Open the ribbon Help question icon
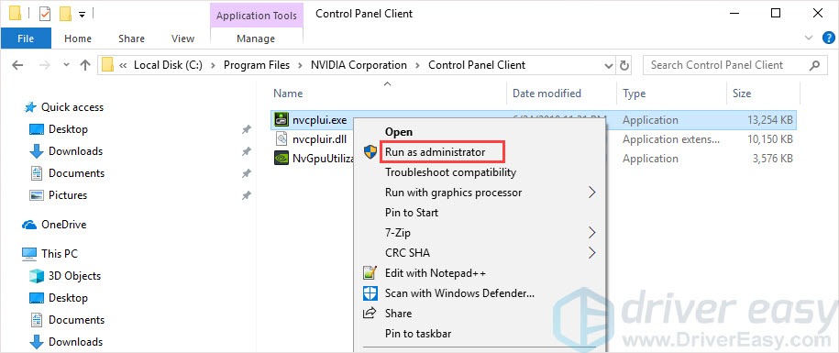The width and height of the screenshot is (839, 353). [828, 38]
